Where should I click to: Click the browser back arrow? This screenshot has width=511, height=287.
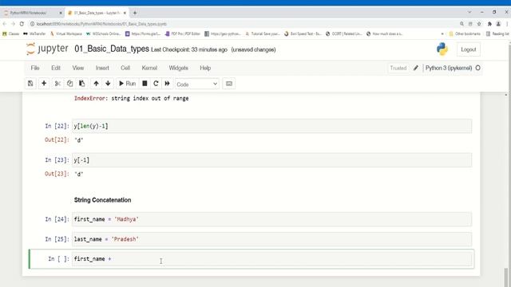coord(5,24)
